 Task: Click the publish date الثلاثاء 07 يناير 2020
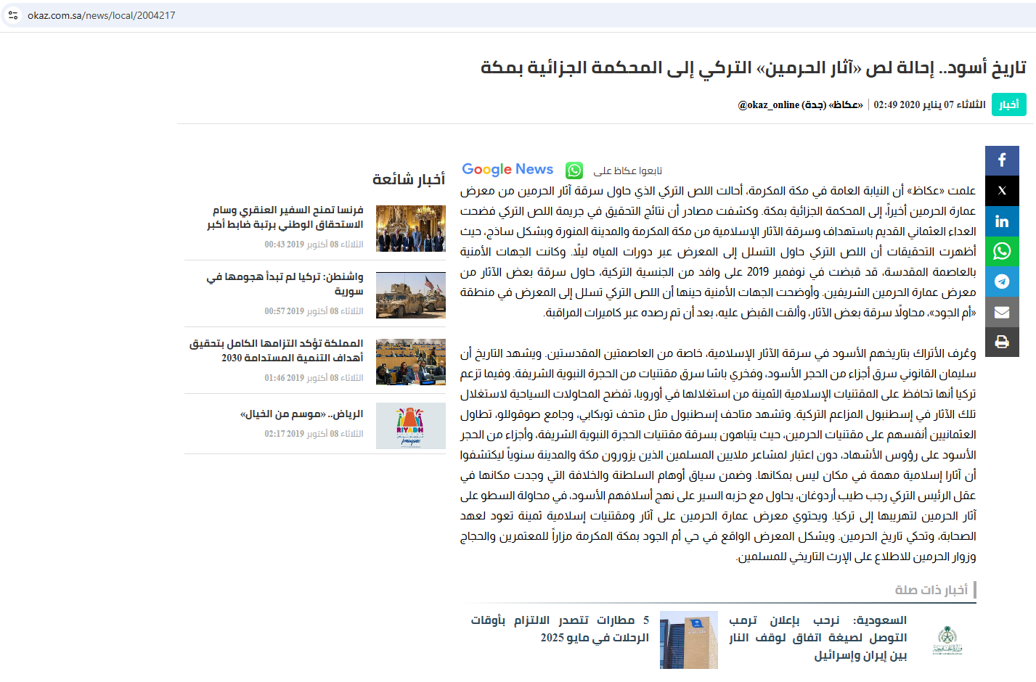click(930, 104)
